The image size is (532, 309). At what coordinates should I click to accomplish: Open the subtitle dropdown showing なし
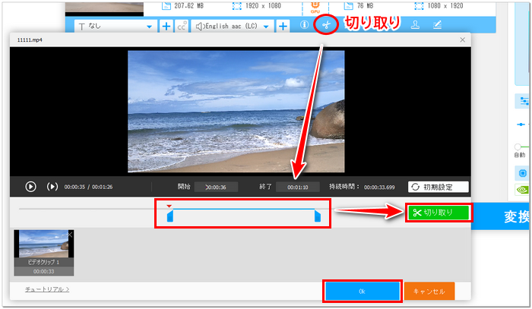tap(116, 26)
